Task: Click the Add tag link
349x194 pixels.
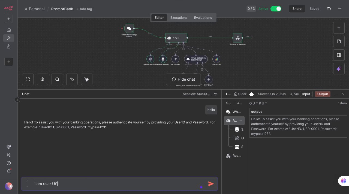Action: (84, 9)
